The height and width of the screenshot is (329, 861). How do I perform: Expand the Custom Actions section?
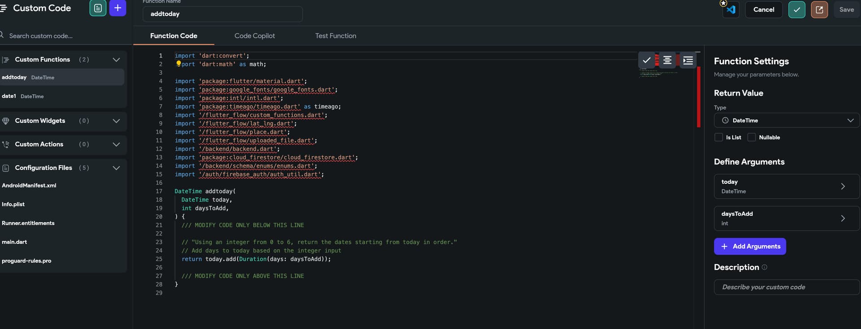click(x=116, y=144)
